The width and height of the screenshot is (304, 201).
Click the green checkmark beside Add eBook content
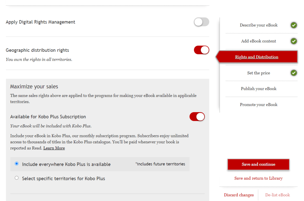point(294,41)
